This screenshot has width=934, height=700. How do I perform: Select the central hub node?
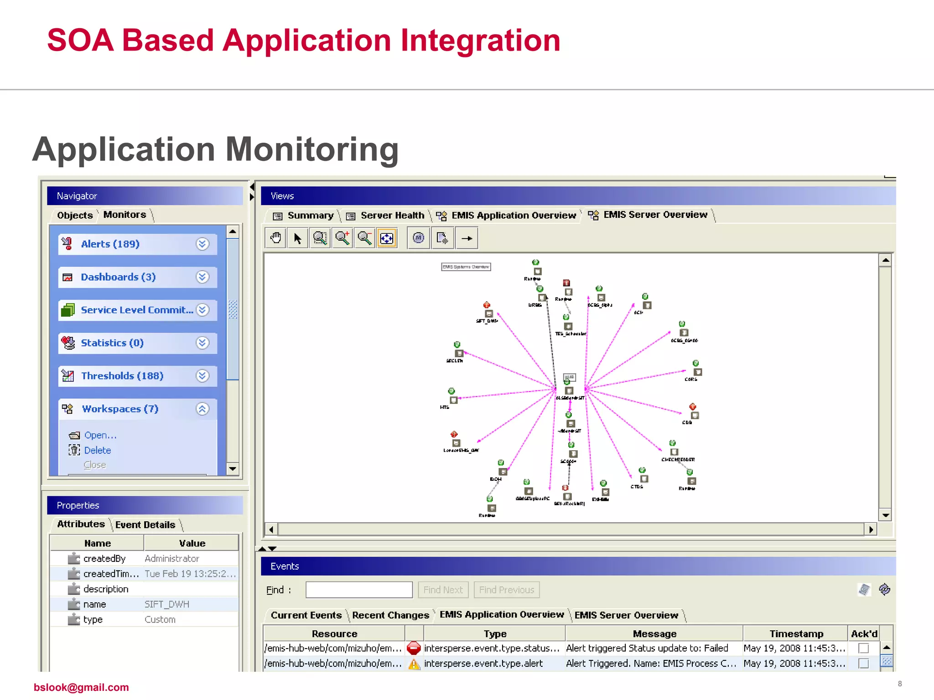(x=569, y=391)
